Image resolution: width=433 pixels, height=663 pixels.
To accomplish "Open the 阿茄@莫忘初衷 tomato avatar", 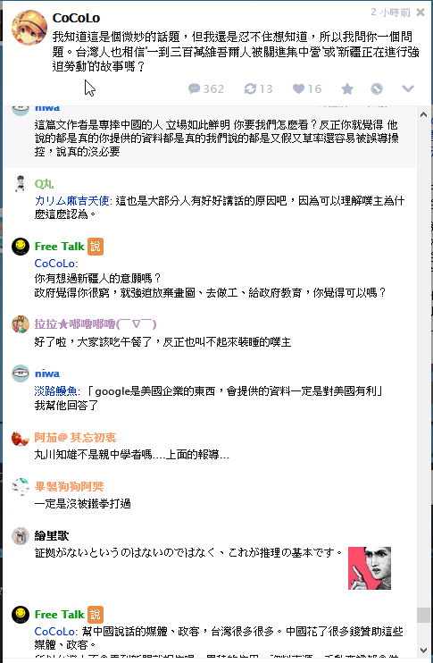I will [21, 438].
